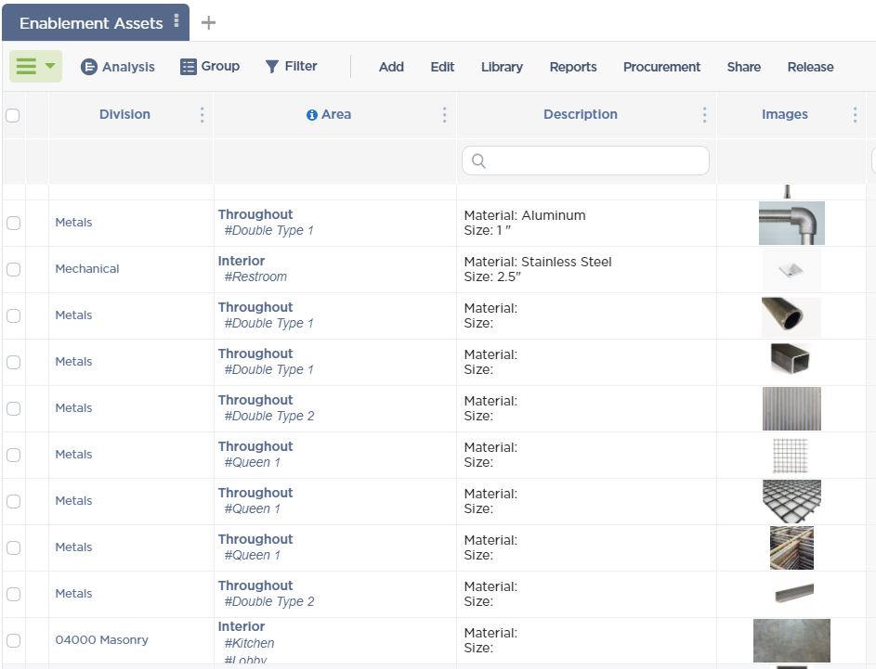Image resolution: width=876 pixels, height=669 pixels.
Task: Toggle the select-all header checkbox
Action: point(12,115)
